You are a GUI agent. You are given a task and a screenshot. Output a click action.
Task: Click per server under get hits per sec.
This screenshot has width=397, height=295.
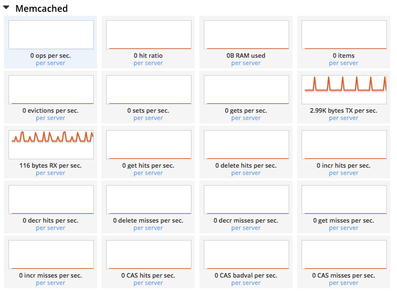[x=148, y=173]
